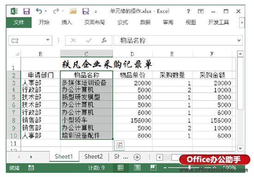Open Excel Help question mark
This screenshot has height=177, width=254.
click(x=188, y=11)
